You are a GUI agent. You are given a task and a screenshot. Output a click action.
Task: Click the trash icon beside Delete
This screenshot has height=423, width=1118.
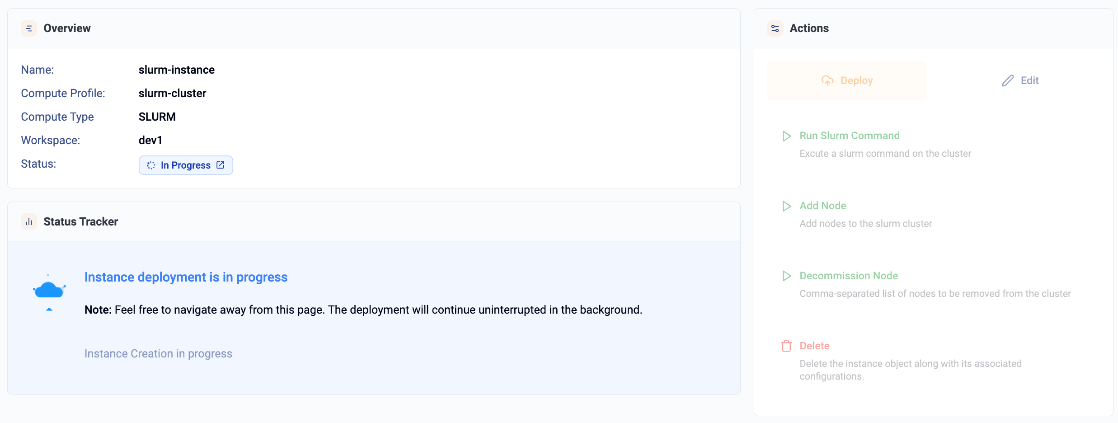point(786,346)
